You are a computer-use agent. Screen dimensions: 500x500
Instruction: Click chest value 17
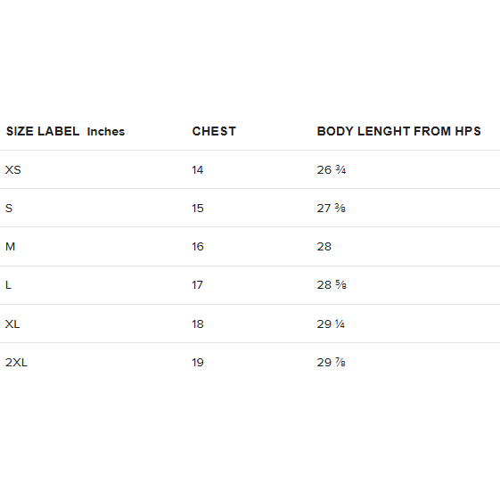(x=197, y=284)
